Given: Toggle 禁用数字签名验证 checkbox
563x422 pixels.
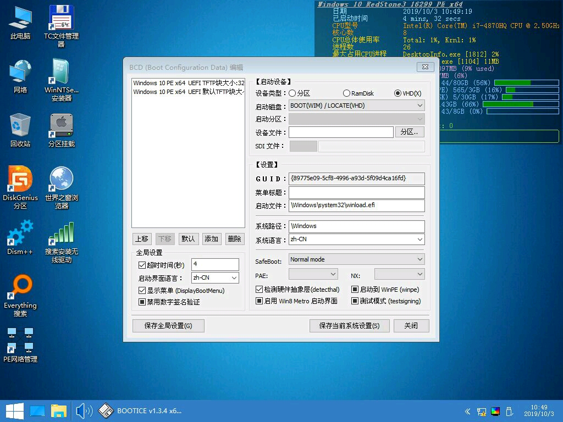Looking at the screenshot, I should pos(142,302).
